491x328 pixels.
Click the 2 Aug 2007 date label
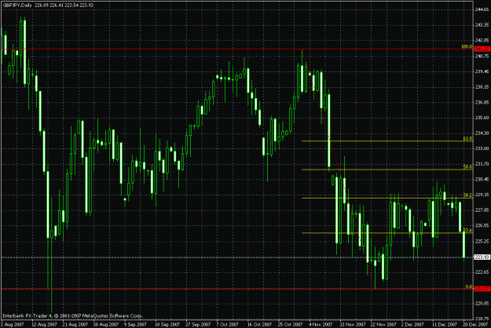(13, 325)
